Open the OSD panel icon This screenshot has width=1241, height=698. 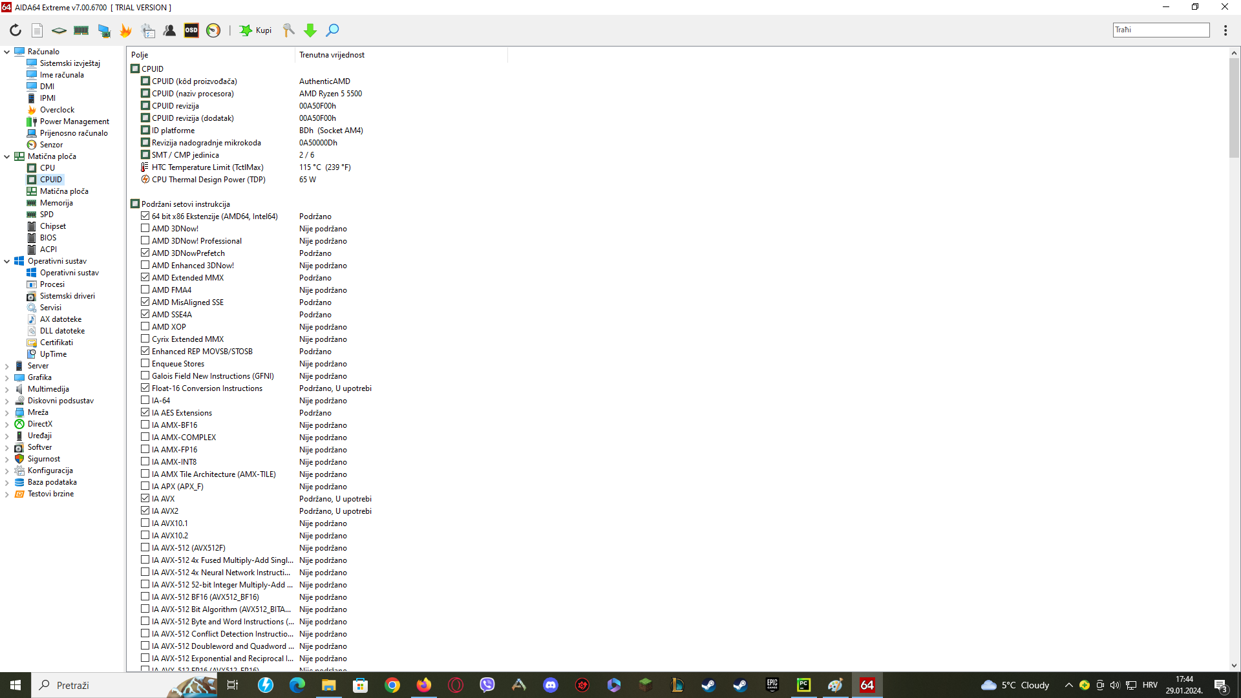[191, 30]
